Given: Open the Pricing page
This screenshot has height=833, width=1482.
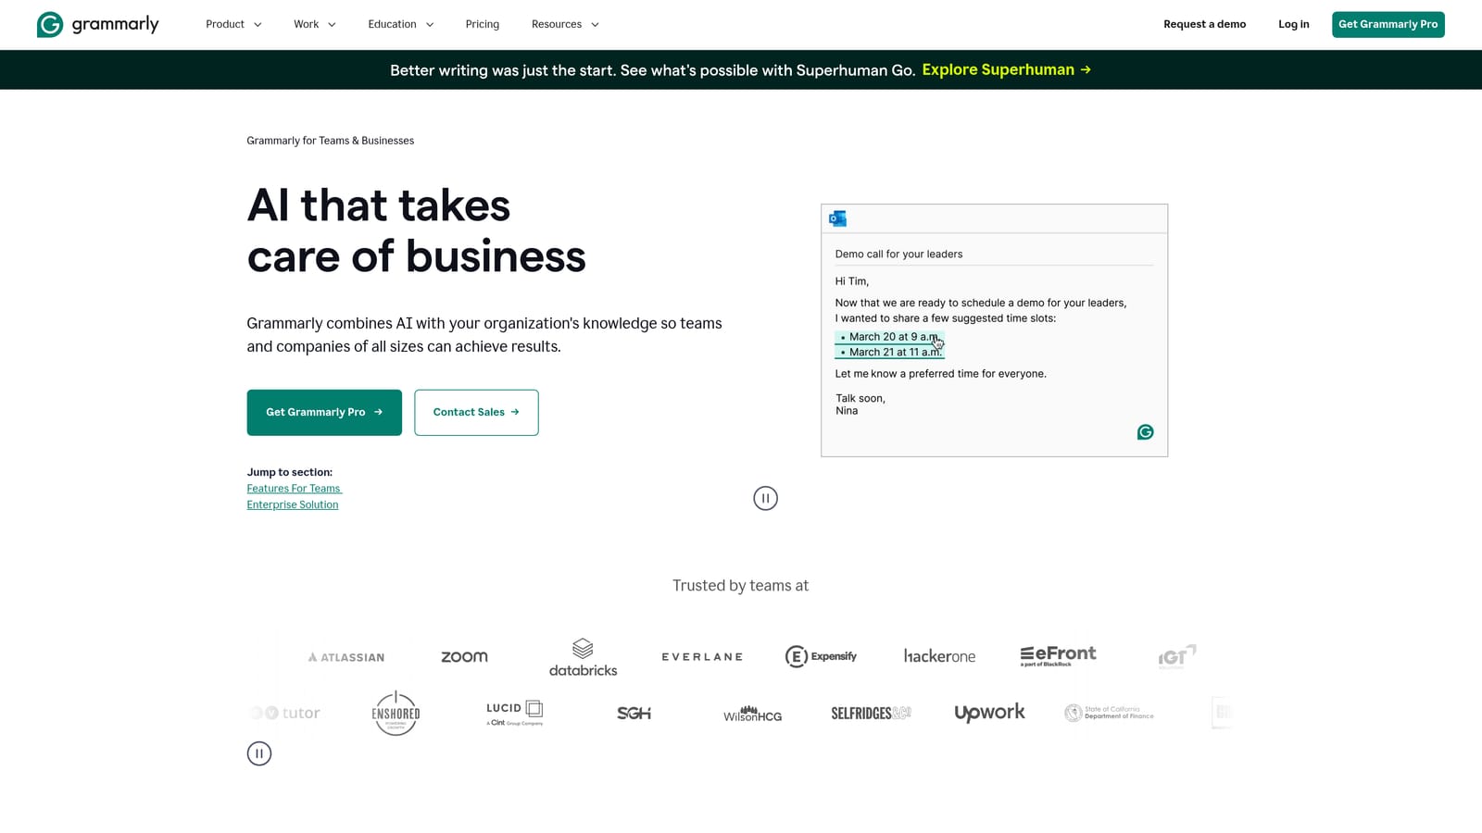Looking at the screenshot, I should click(x=482, y=24).
